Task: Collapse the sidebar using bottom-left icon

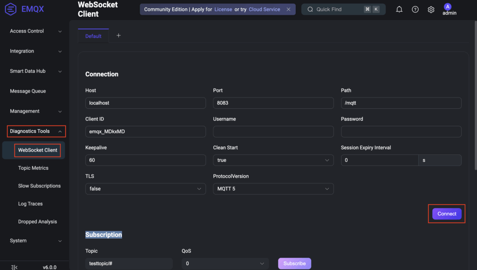Action: pyautogui.click(x=14, y=267)
